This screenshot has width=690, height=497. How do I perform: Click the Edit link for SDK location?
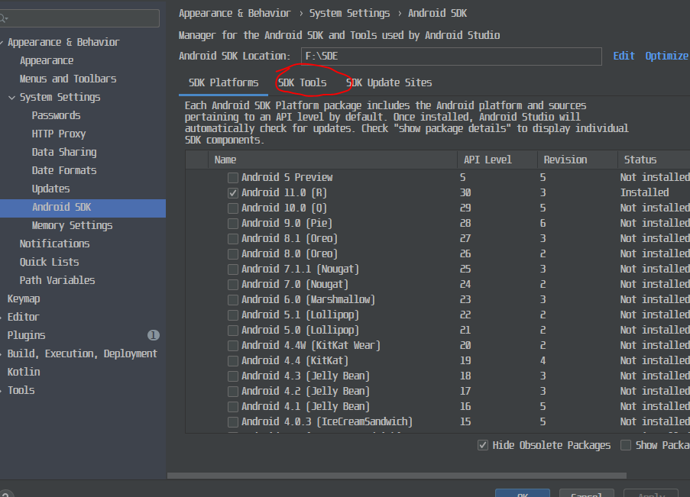(x=624, y=56)
